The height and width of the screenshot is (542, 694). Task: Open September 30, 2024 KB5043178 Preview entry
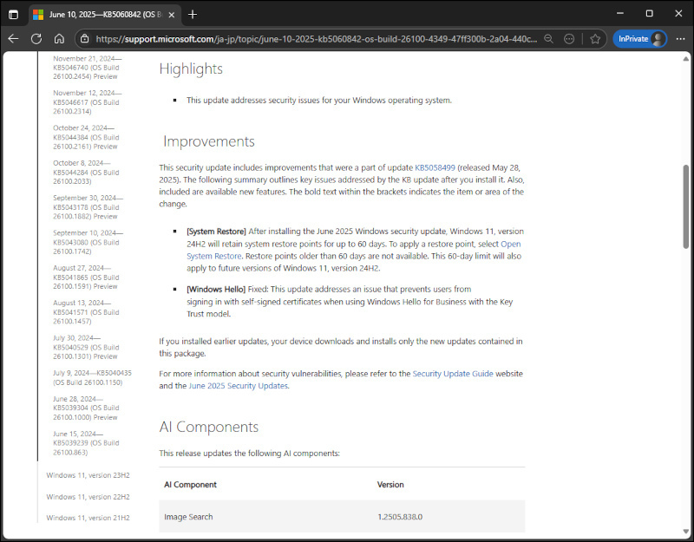(88, 207)
